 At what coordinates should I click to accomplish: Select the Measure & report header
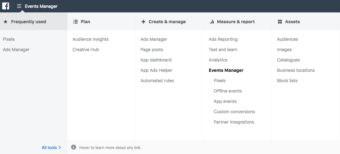pos(236,22)
